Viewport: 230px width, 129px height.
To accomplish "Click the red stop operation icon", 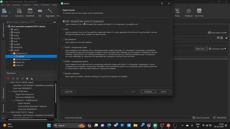I will point(8,78).
